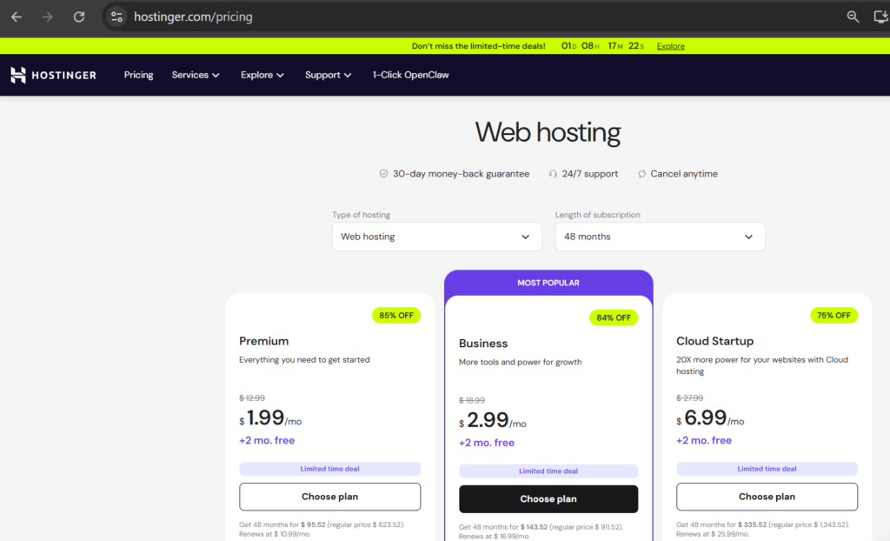This screenshot has height=541, width=890.
Task: Click the browser back arrow
Action: pos(17,17)
